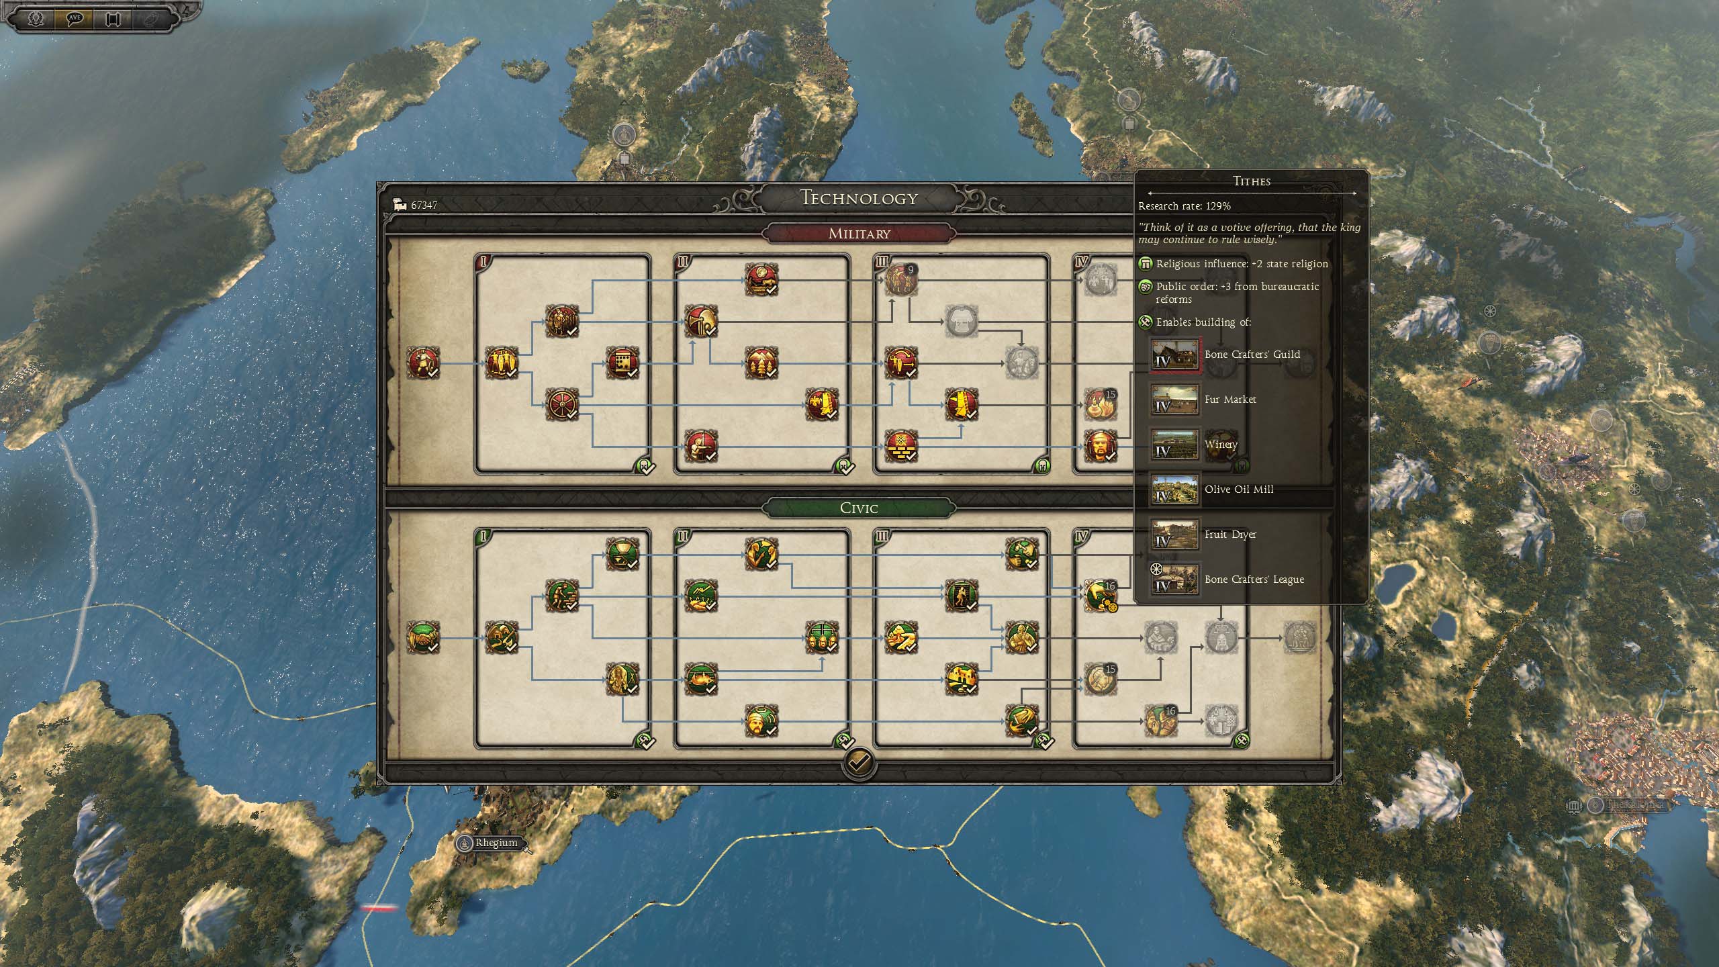Select the fire pots tech costing 15 turns

coord(1101,405)
